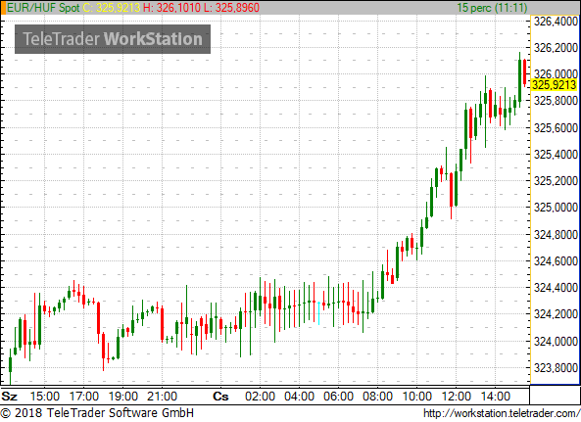581x422 pixels.
Task: Select the 08:00 time axis label
Action: pos(377,397)
